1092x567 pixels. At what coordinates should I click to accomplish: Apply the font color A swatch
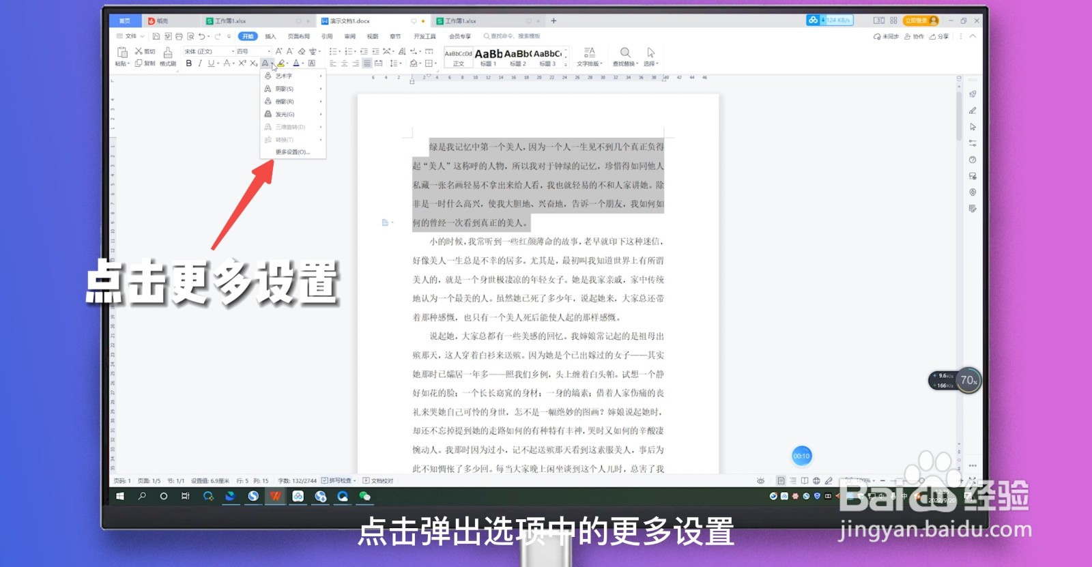(x=296, y=63)
